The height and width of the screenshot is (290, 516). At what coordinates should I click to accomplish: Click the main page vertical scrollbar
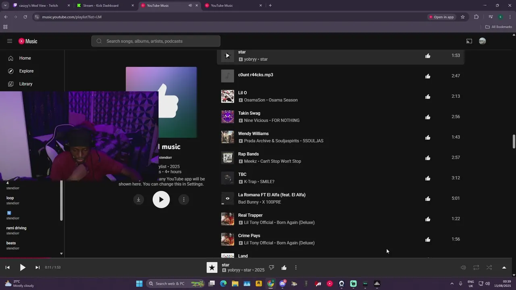pyautogui.click(x=514, y=141)
